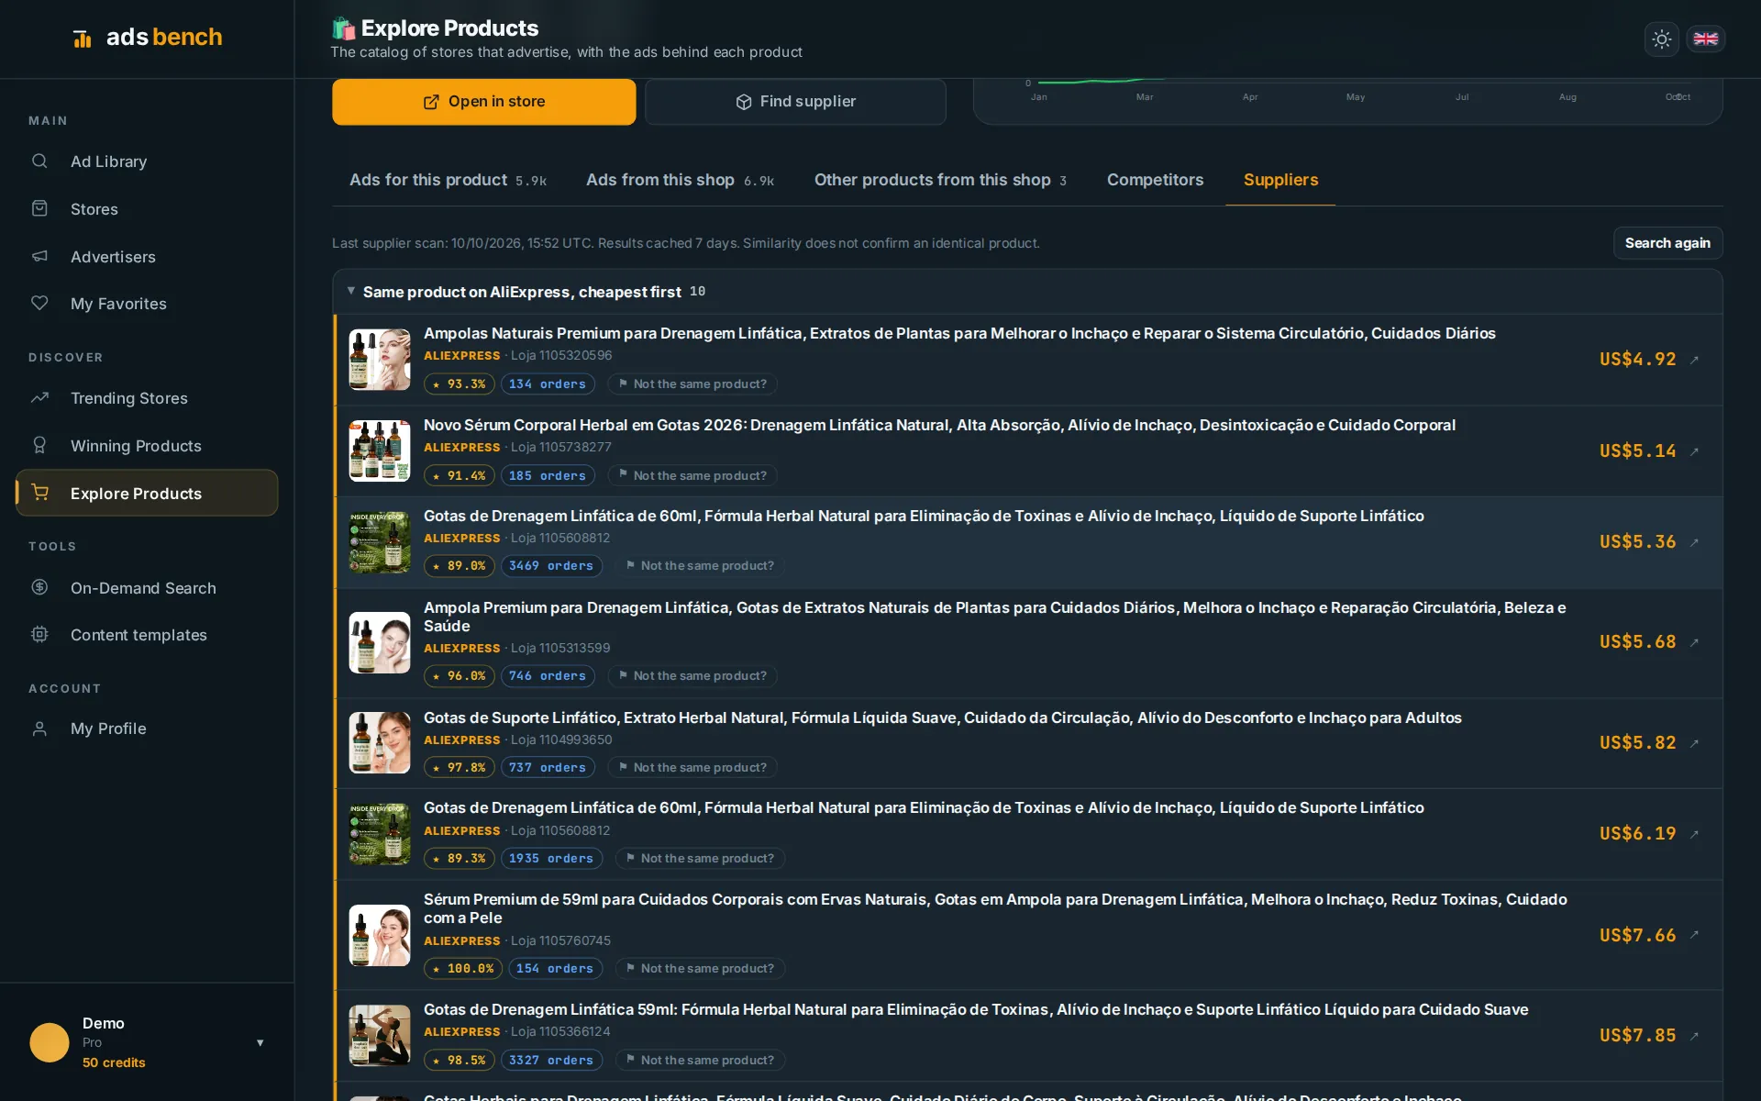
Task: Click the Winning Products award icon
Action: (x=39, y=445)
